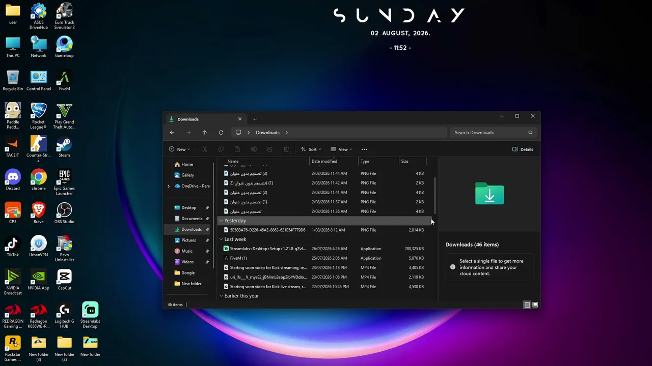This screenshot has width=652, height=366.
Task: Click the Delete trash icon in the toolbar
Action: pyautogui.click(x=286, y=149)
